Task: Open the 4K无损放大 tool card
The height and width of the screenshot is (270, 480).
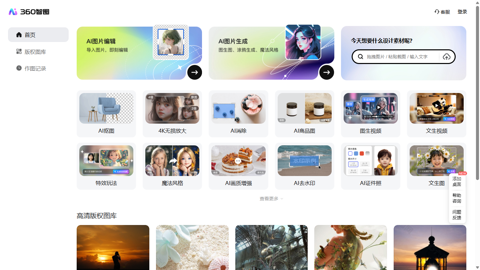Action: click(x=172, y=114)
